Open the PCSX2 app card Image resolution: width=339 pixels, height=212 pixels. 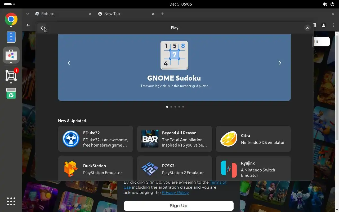coord(175,169)
